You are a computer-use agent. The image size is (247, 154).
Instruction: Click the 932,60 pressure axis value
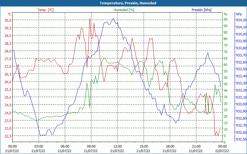click(241, 132)
